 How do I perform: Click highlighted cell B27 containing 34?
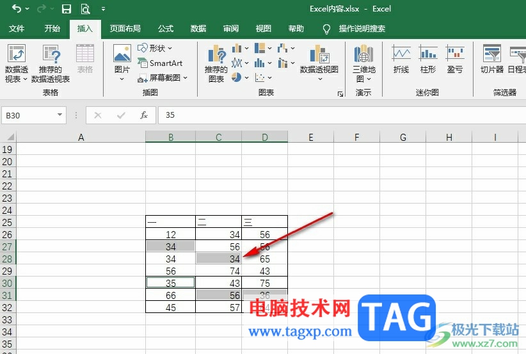pos(170,246)
